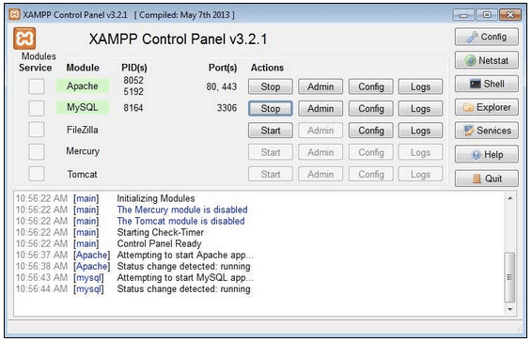Click the title bar XAMPP icon

(x=14, y=15)
